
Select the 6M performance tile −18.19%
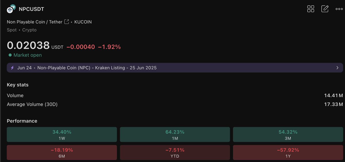62,152
